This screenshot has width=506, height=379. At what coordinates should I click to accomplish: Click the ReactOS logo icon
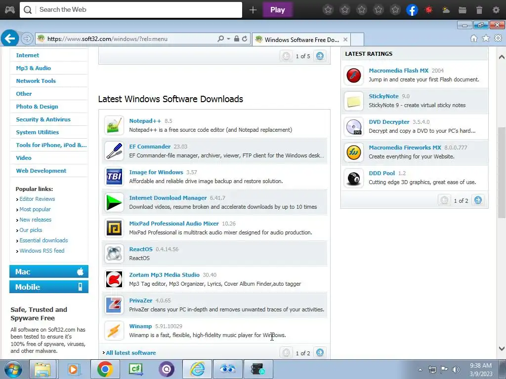pyautogui.click(x=114, y=253)
